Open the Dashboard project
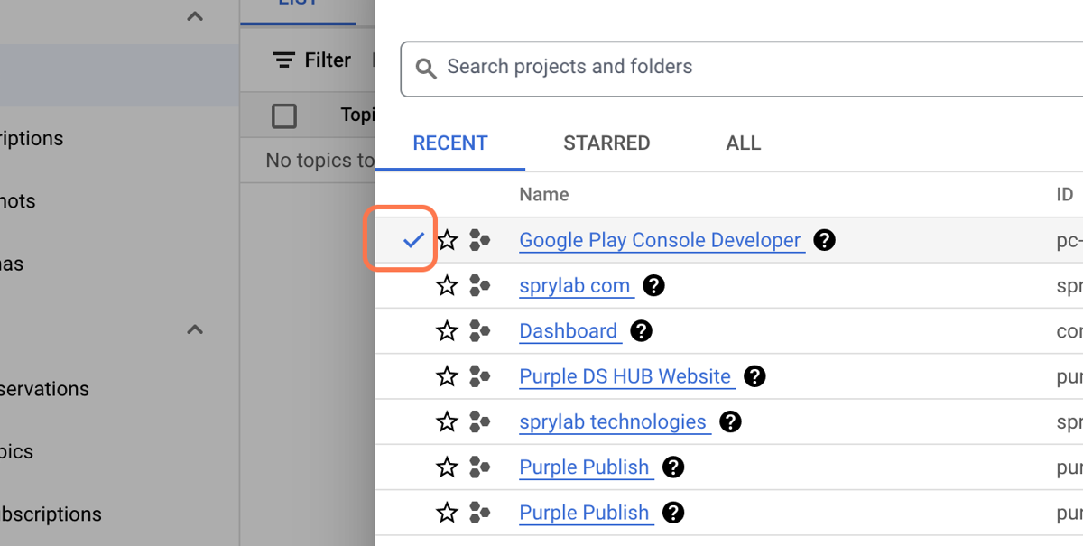The image size is (1083, 546). click(x=569, y=331)
